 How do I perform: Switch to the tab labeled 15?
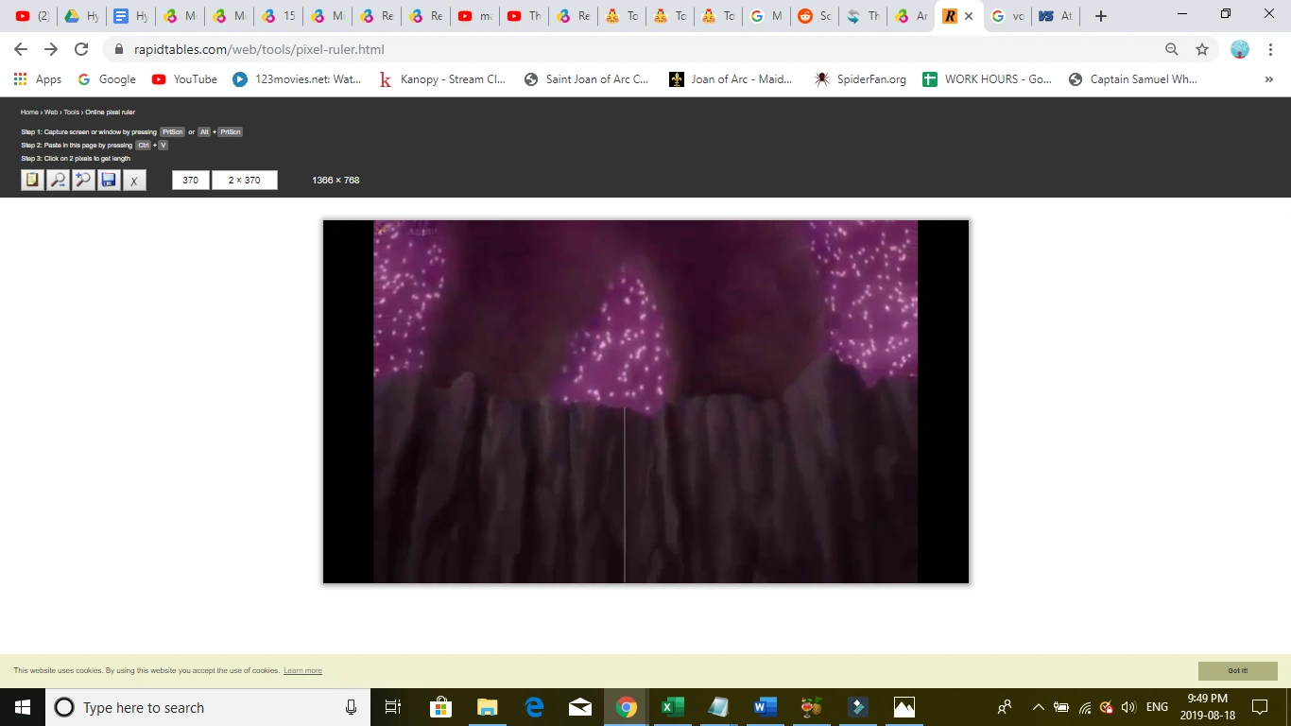[279, 16]
